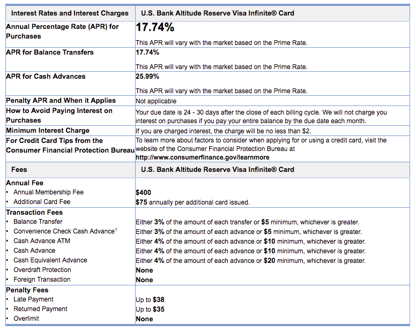Click the 'Cash Advance ATM' item

pos(42,241)
